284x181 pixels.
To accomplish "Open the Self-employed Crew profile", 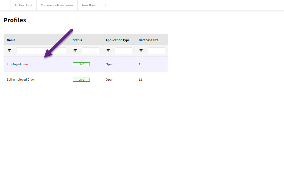I will (21, 80).
